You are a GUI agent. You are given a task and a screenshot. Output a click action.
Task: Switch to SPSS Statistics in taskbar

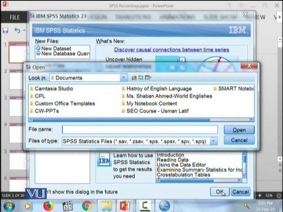point(164,206)
